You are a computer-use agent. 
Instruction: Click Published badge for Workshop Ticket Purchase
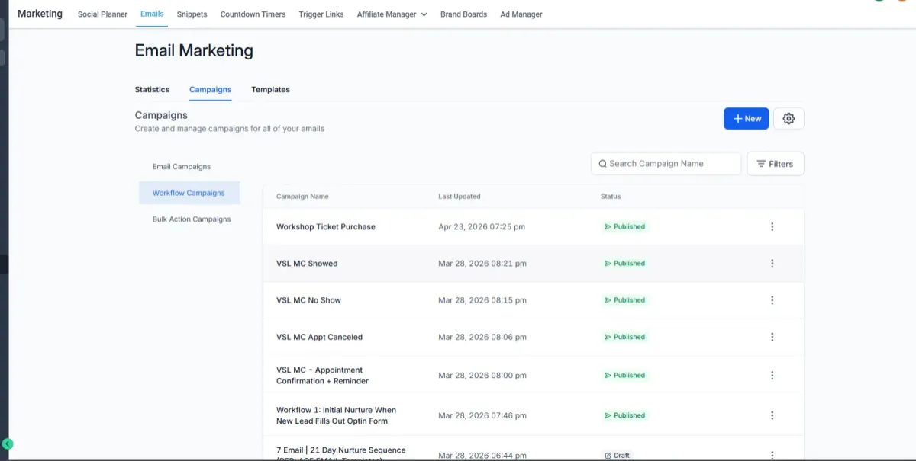624,226
